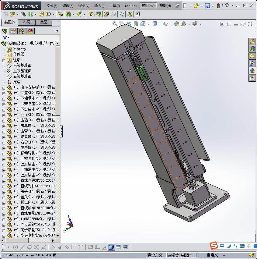Open File Explorer task pane icon

pos(252,56)
